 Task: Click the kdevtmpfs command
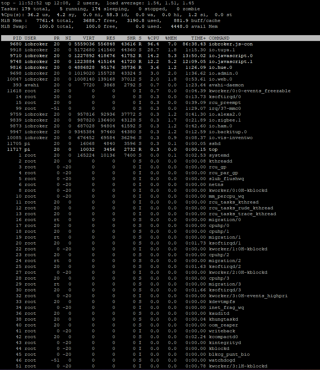coord(222,302)
